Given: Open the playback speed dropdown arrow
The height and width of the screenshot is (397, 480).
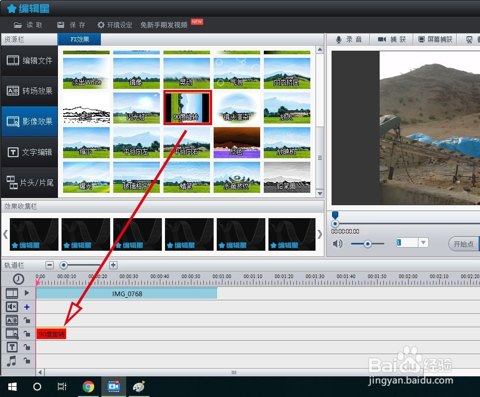Looking at the screenshot, I should (423, 242).
